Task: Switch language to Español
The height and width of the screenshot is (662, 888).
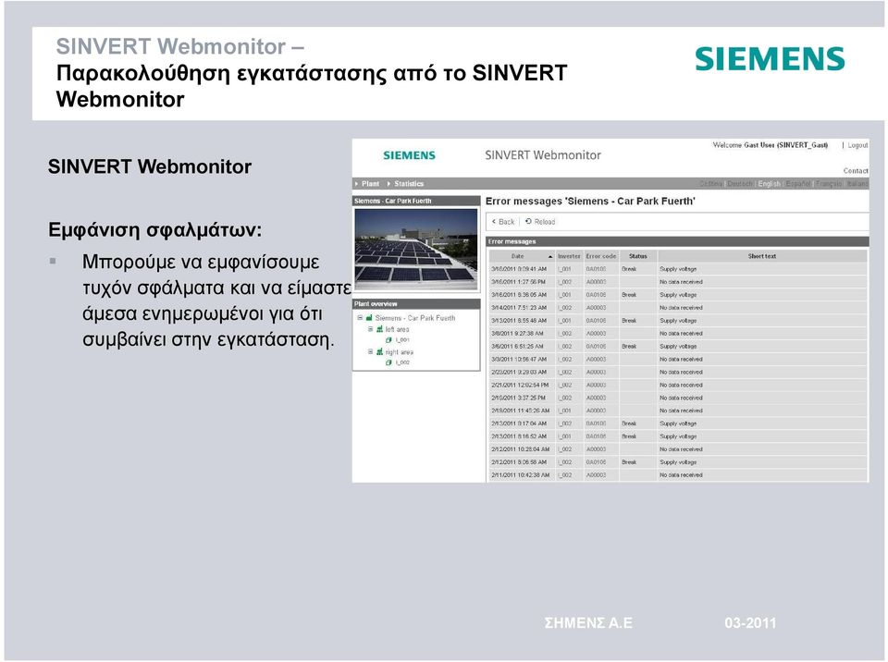Action: pyautogui.click(x=798, y=184)
